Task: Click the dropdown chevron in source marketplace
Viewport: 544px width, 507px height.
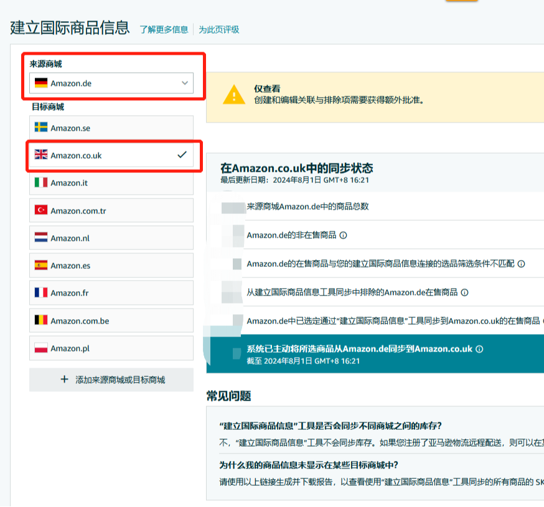Action: 185,83
